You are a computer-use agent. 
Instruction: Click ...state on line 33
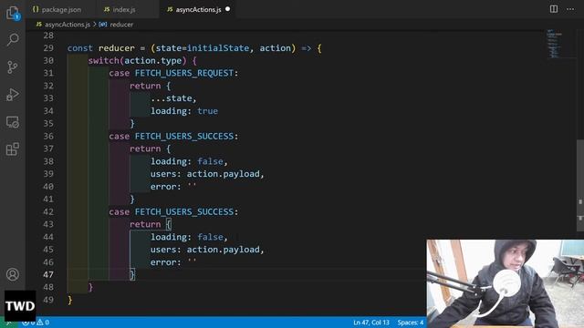point(172,98)
